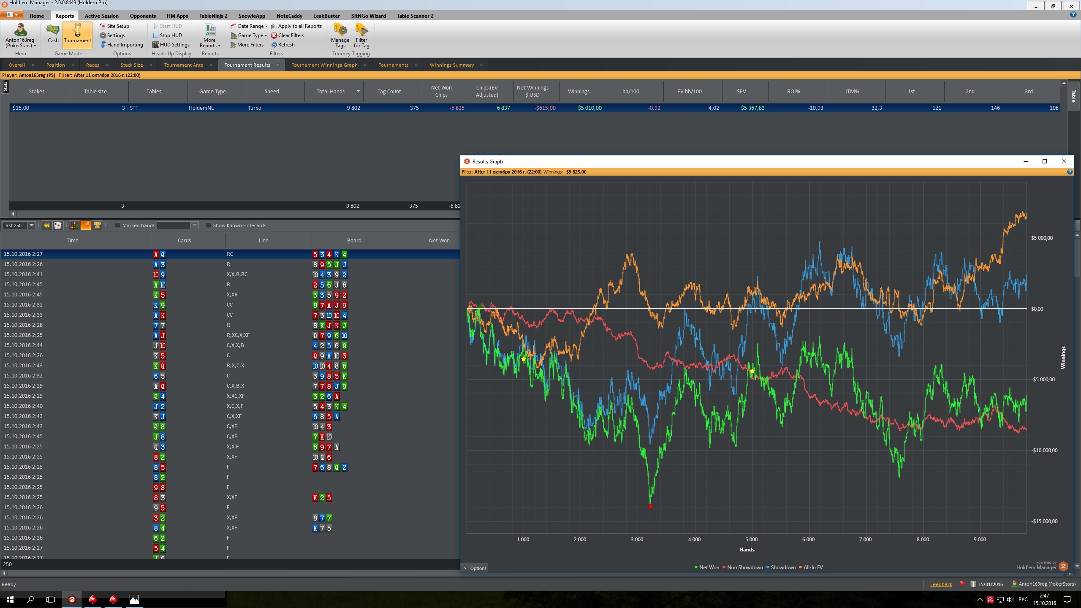Viewport: 1081px width, 608px height.
Task: Click the Filter for Tag icon
Action: pyautogui.click(x=361, y=30)
